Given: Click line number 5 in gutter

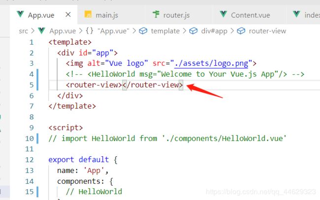Looking at the screenshot, I should tap(32, 85).
